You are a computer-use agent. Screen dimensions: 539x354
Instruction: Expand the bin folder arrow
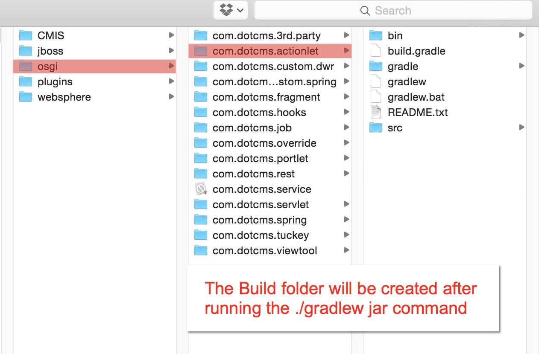tap(521, 35)
